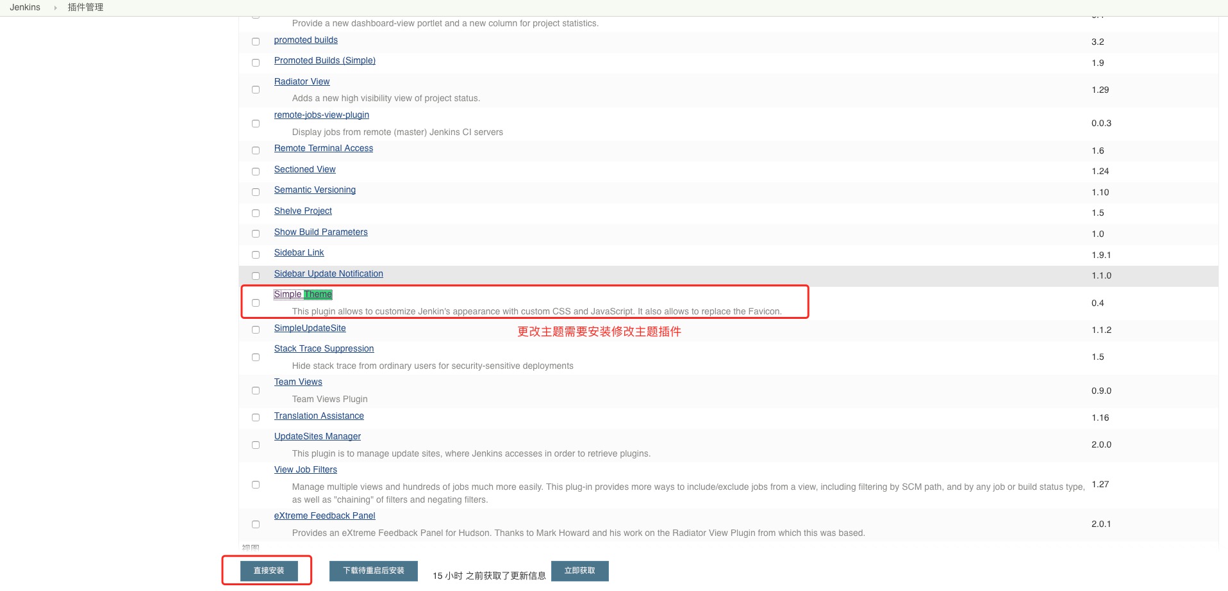
Task: Select the Semantic Versioning checkbox
Action: click(256, 192)
